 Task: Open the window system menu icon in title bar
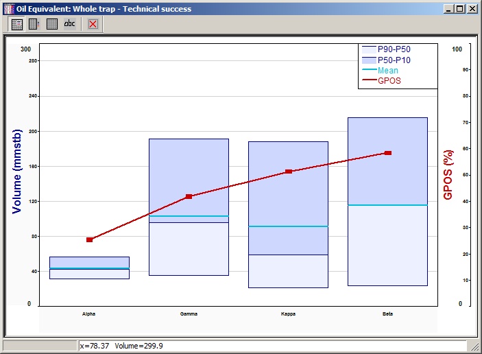[x=8, y=9]
